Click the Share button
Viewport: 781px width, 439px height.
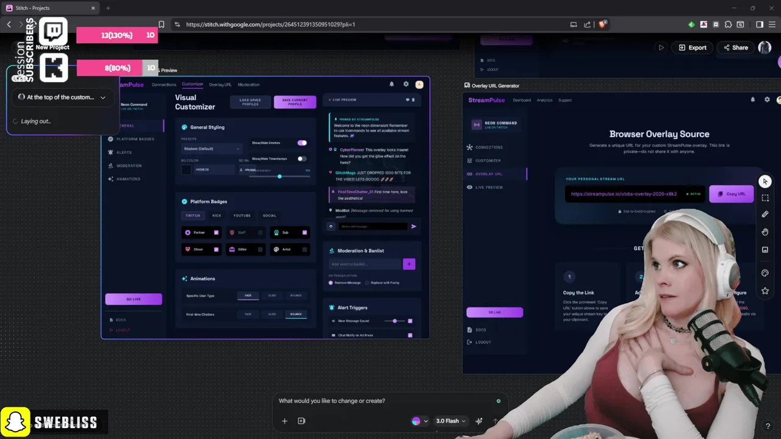coord(735,48)
